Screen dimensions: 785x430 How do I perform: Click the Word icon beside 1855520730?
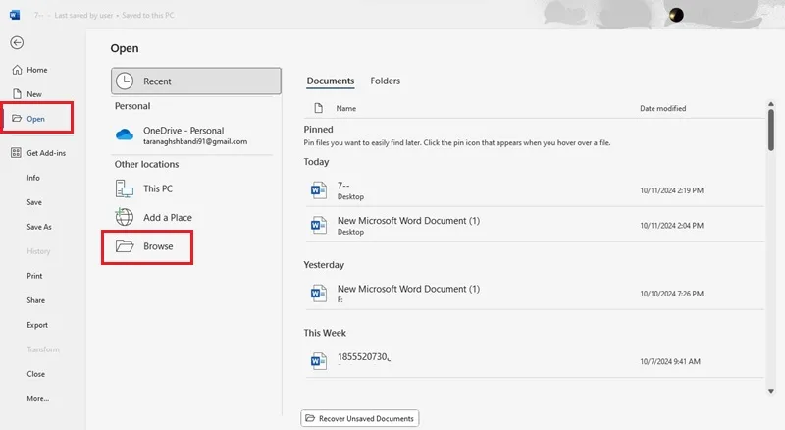pyautogui.click(x=318, y=361)
